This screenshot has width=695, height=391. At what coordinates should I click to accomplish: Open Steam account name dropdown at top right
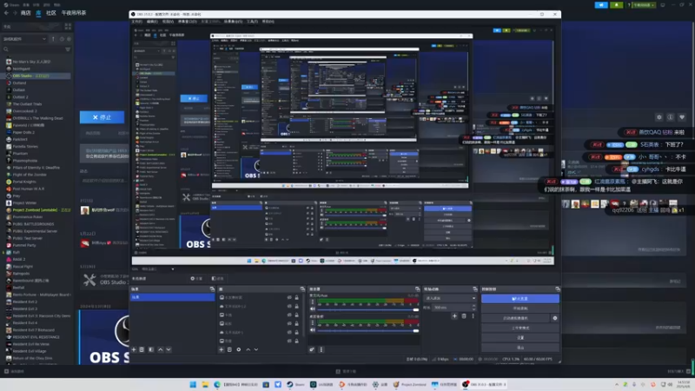tap(644, 5)
